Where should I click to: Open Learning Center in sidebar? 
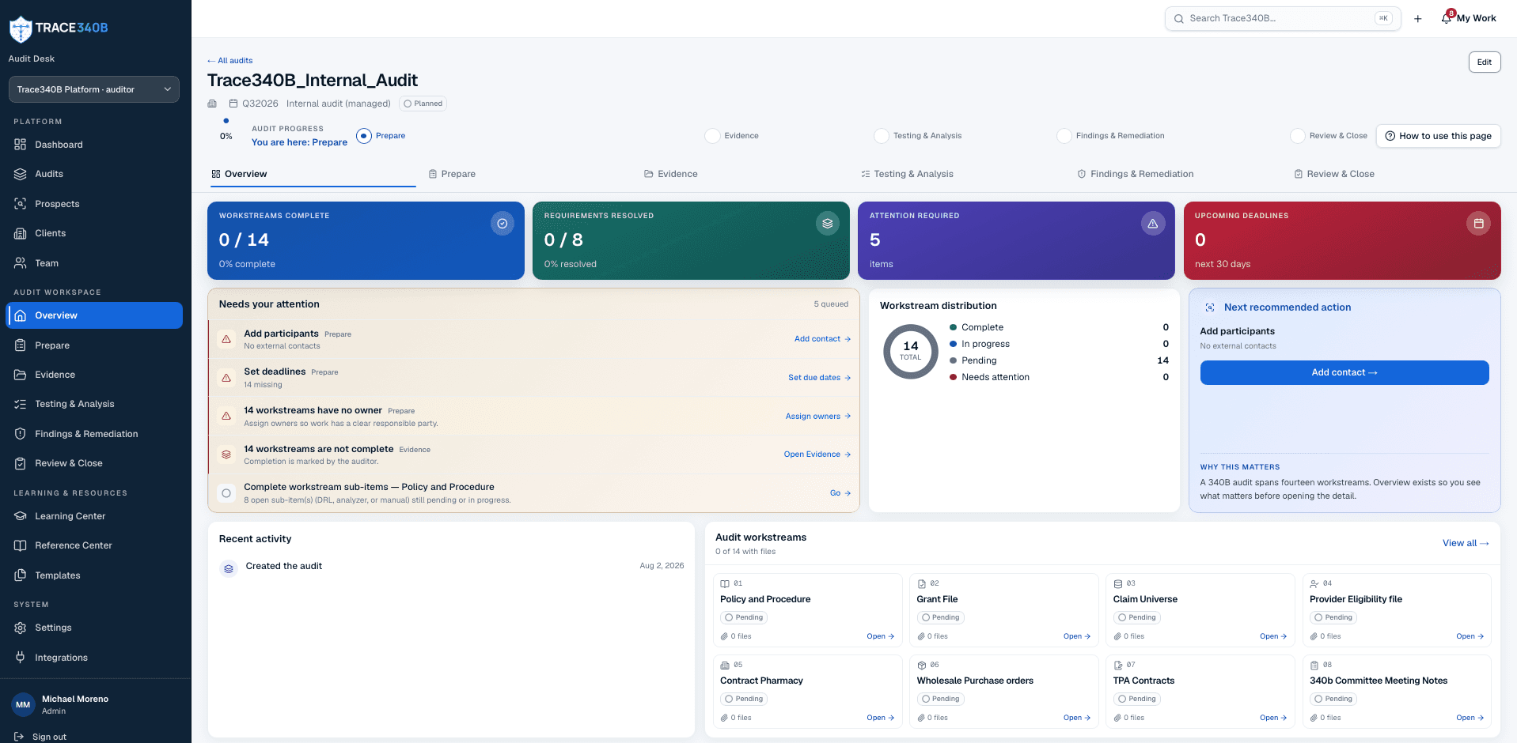(x=95, y=516)
